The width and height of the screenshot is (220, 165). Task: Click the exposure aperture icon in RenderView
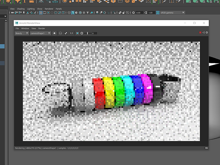pyautogui.click(x=82, y=33)
